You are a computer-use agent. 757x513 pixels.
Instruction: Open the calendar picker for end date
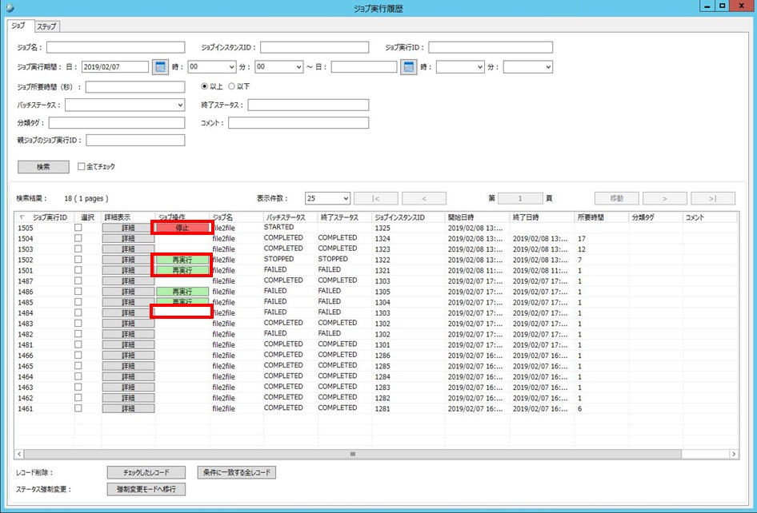pyautogui.click(x=409, y=67)
